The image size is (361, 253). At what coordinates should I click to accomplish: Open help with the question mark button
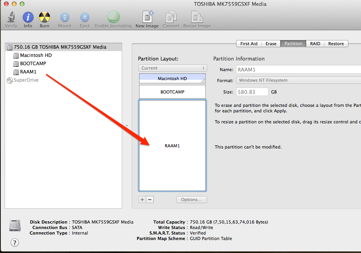pos(15,243)
